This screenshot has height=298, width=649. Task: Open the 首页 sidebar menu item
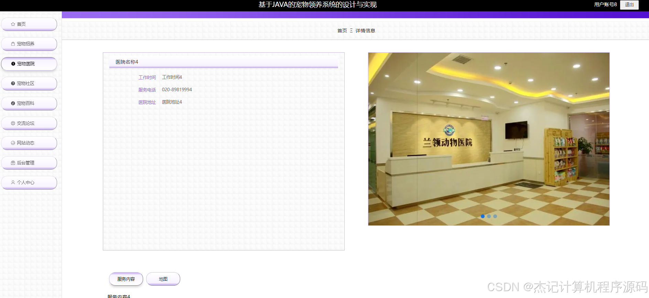[29, 24]
